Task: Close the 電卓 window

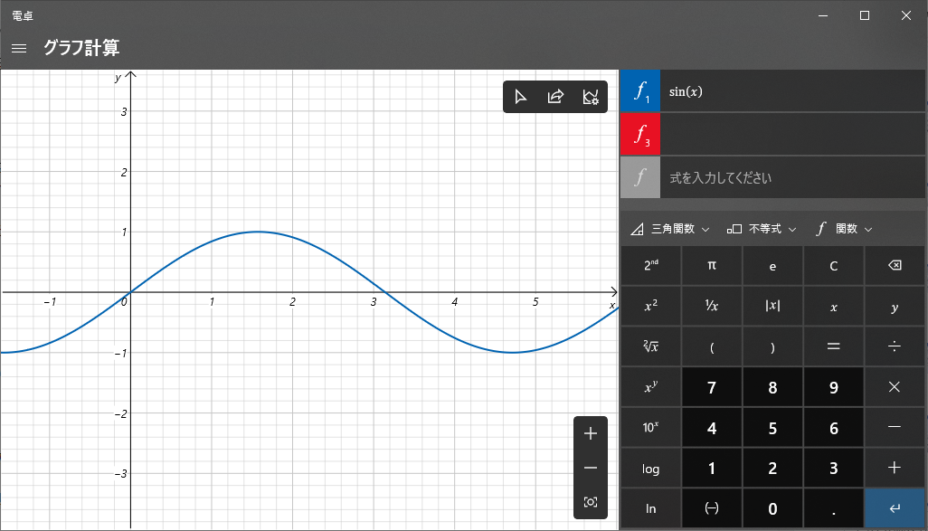Action: point(906,15)
